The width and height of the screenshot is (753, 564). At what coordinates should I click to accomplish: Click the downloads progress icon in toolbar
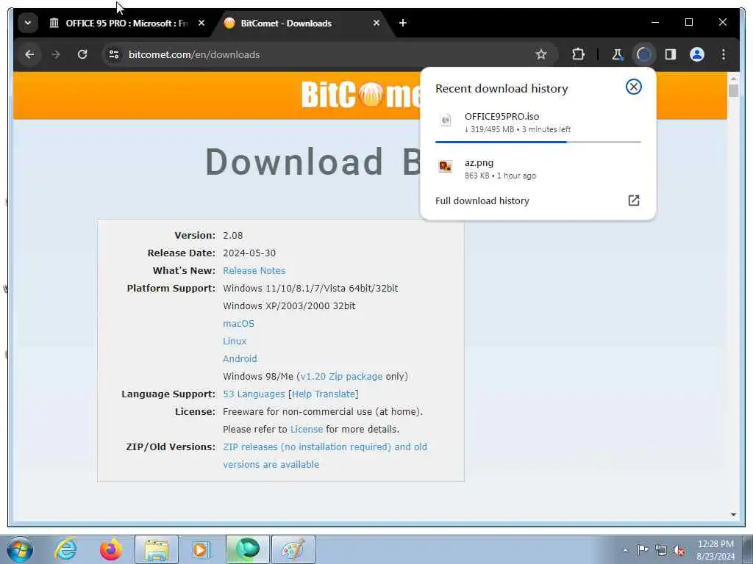[643, 54]
